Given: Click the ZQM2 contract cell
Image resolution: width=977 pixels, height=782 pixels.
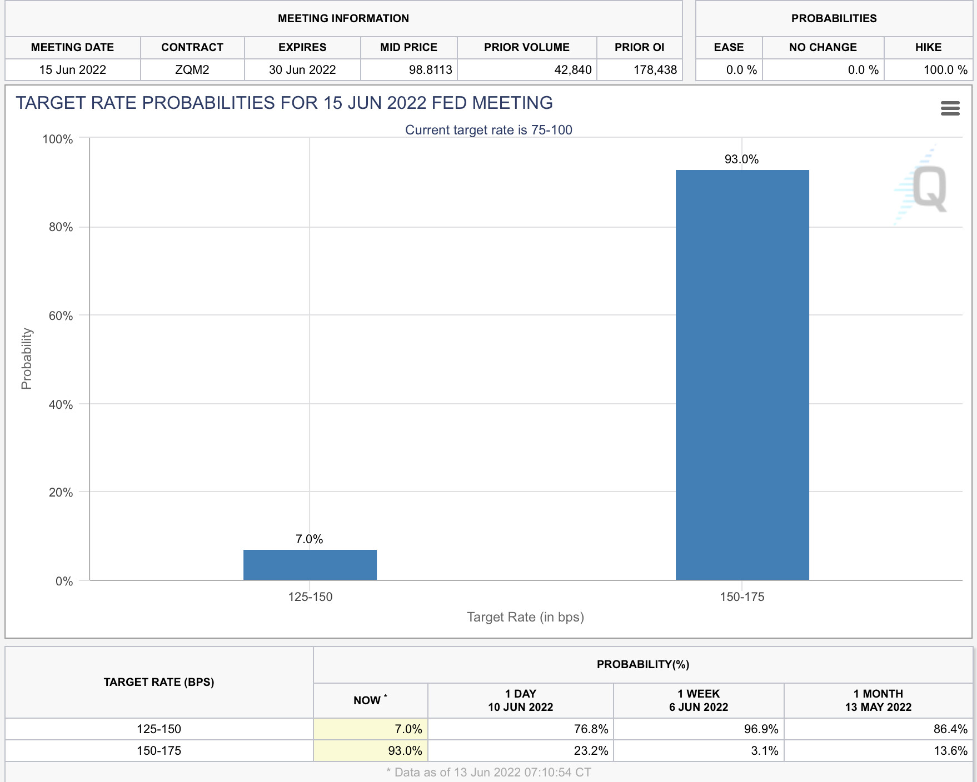Looking at the screenshot, I should click(x=192, y=70).
